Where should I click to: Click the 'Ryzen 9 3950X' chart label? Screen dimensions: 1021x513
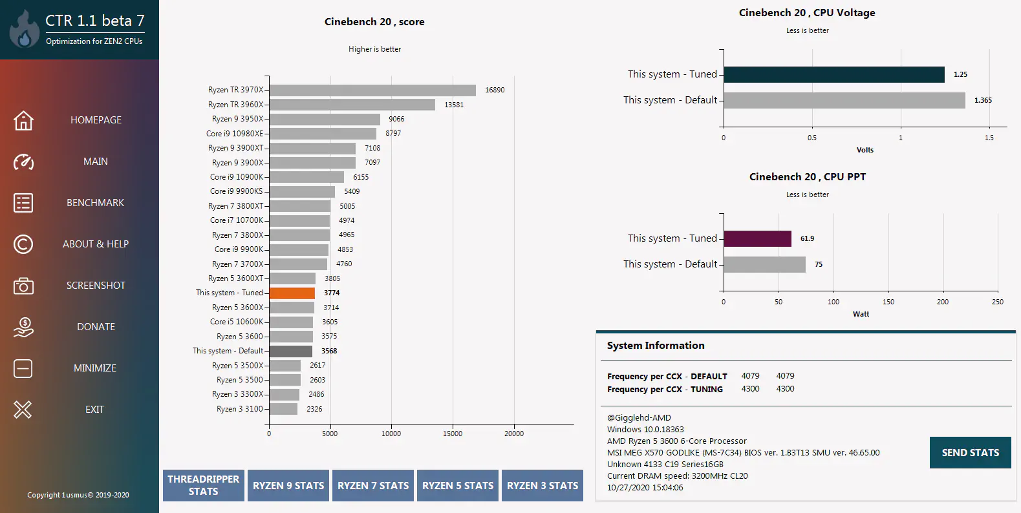pos(238,119)
